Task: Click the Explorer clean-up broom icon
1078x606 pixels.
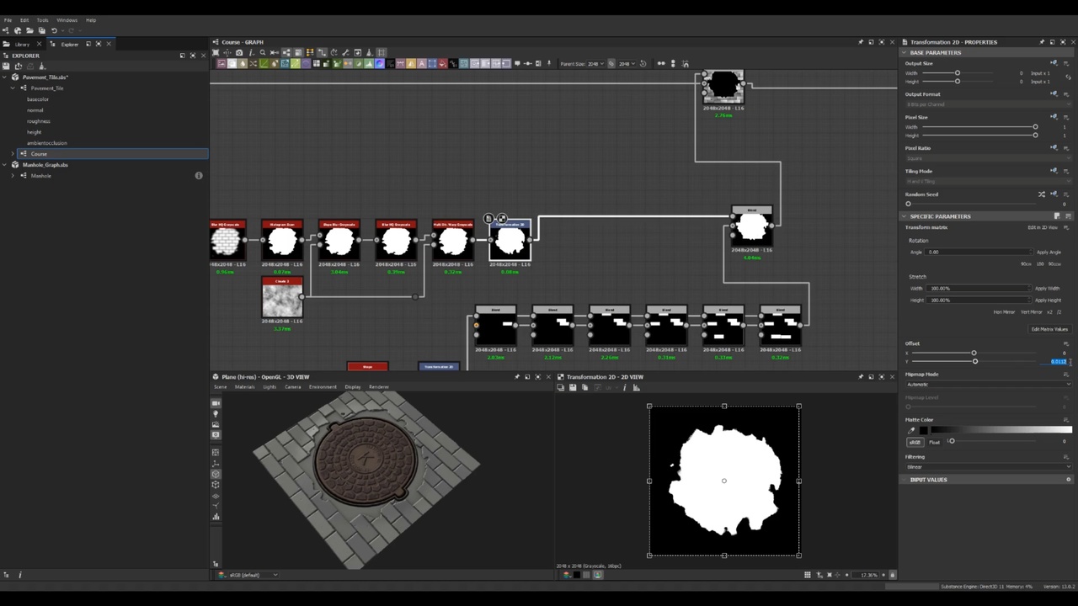Action: coord(42,66)
